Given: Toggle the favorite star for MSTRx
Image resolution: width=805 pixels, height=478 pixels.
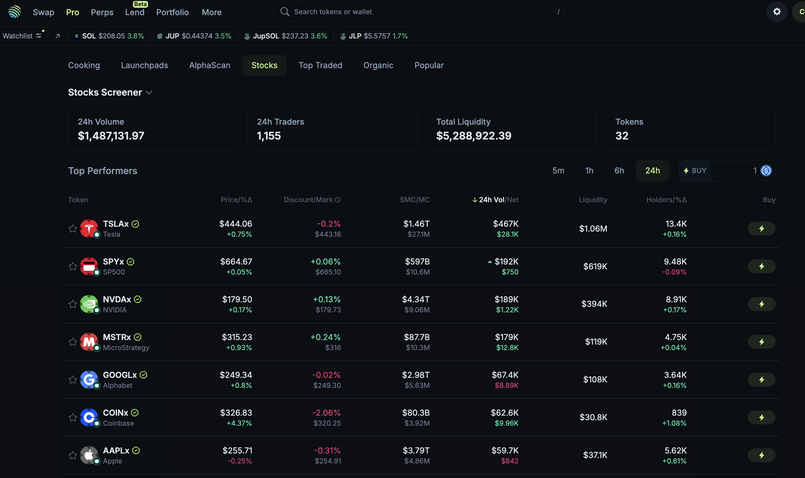Looking at the screenshot, I should 73,342.
